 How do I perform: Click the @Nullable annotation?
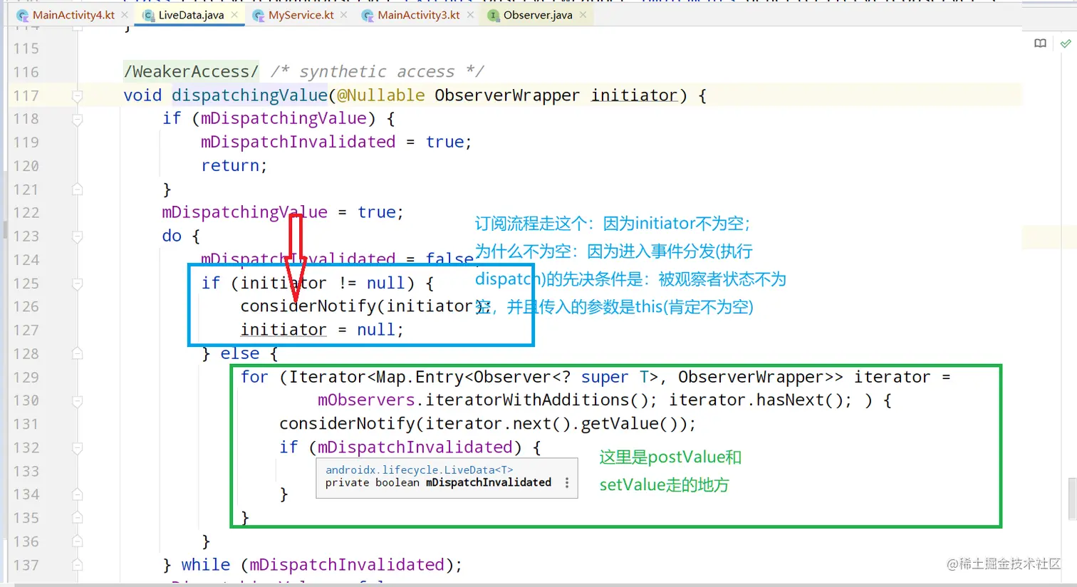coord(381,95)
